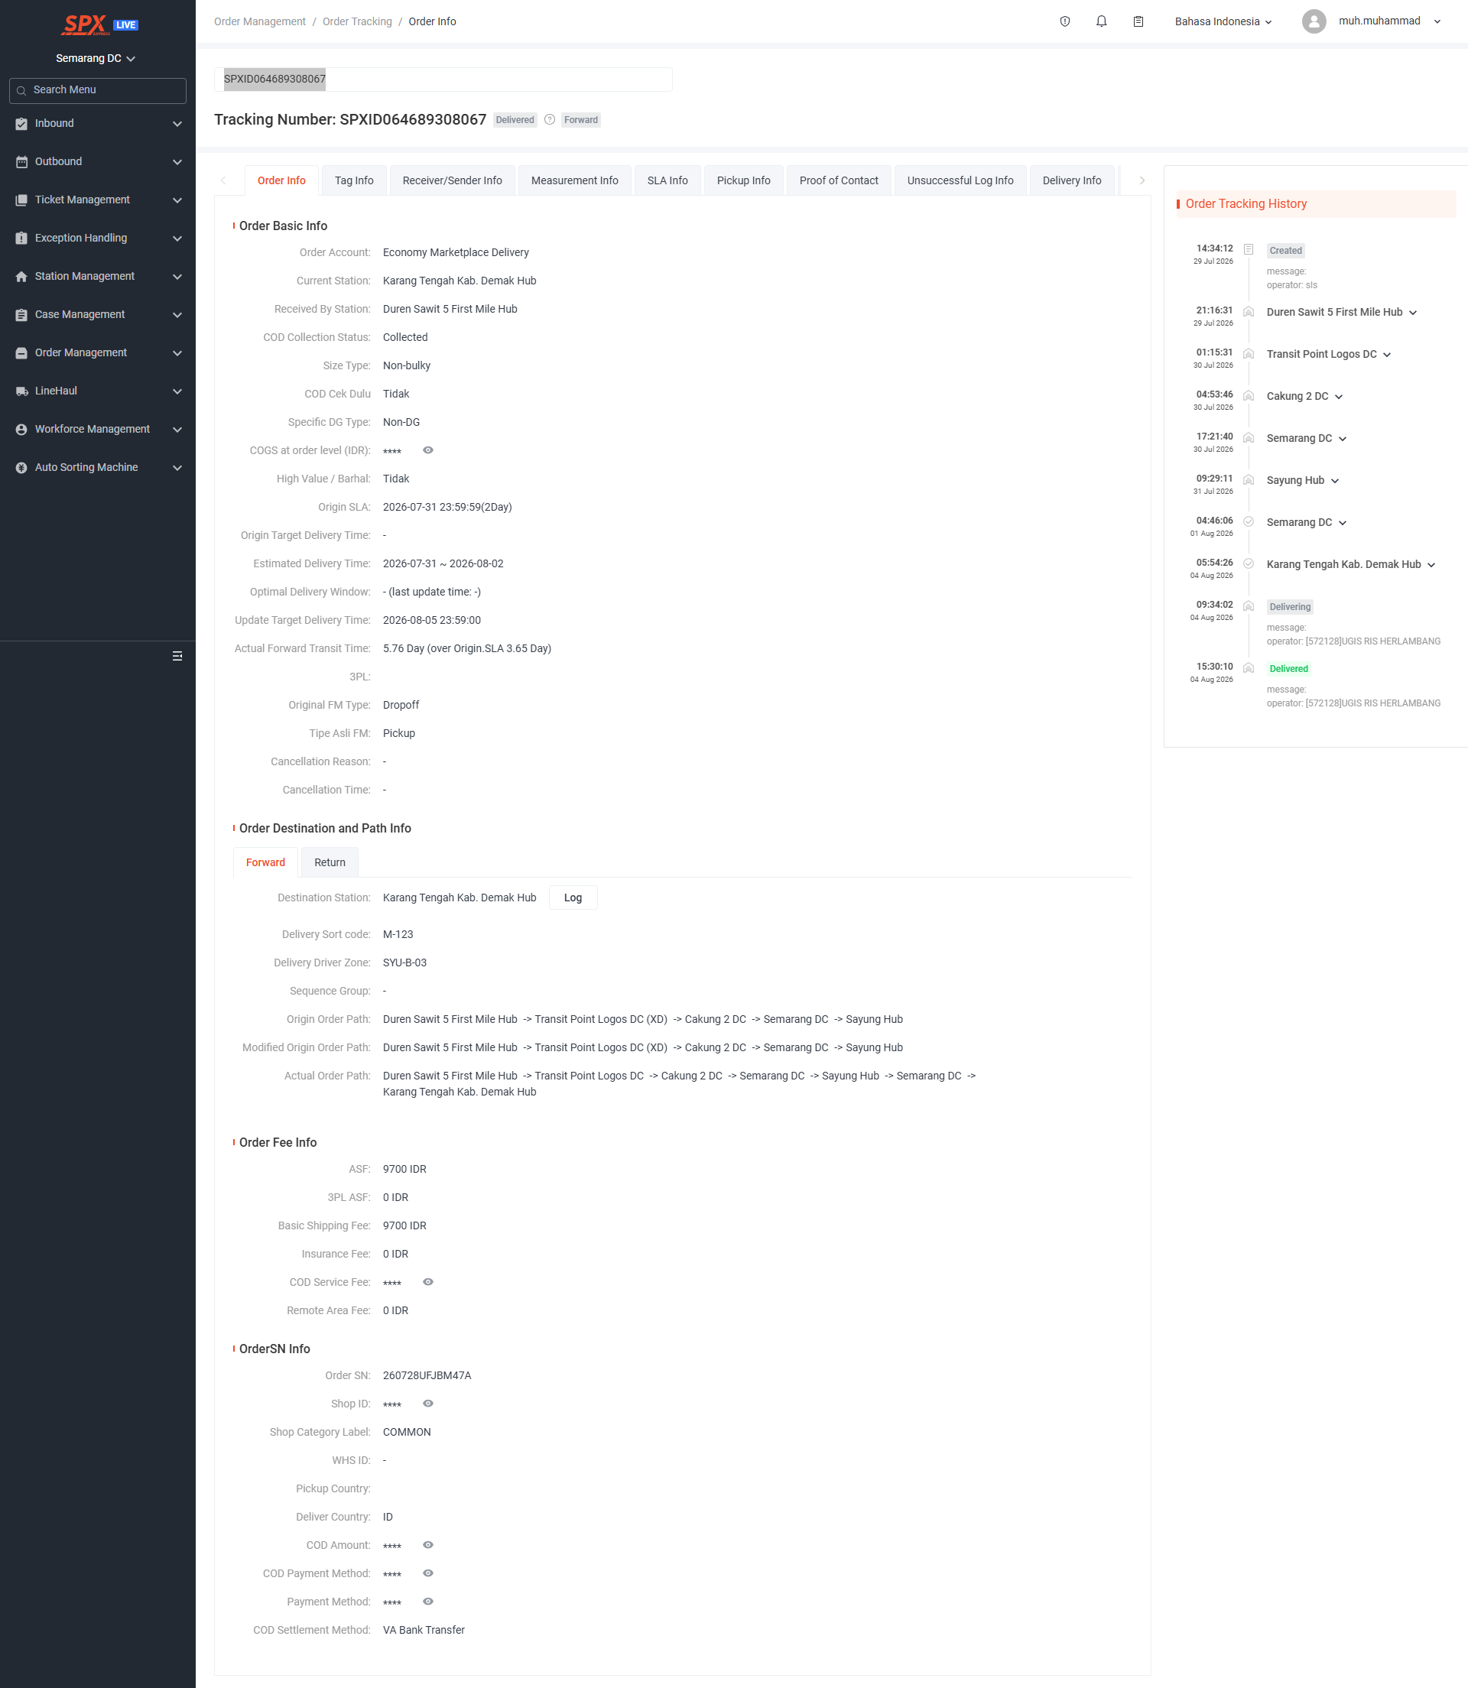The height and width of the screenshot is (1688, 1468).
Task: Click the LineHaul truck icon
Action: click(x=21, y=391)
